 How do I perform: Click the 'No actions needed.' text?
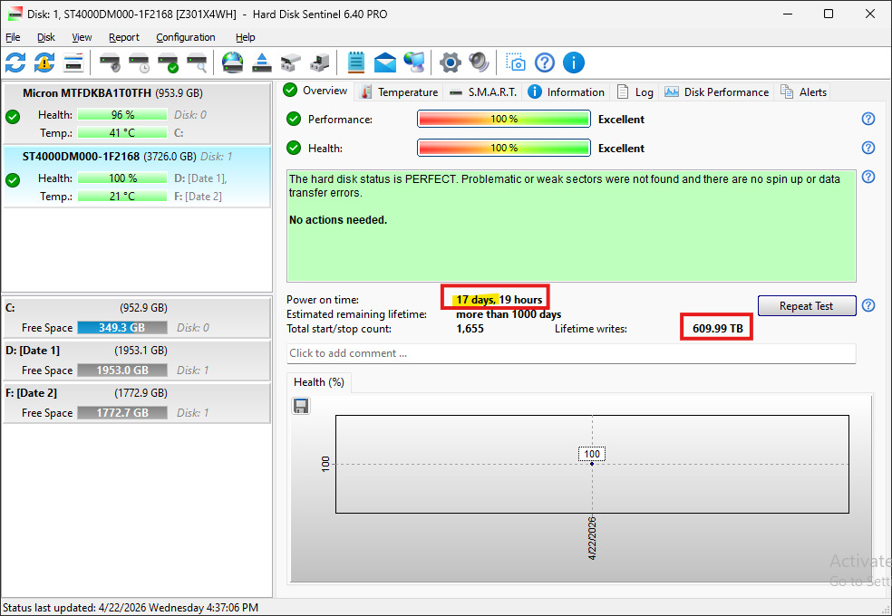(x=338, y=220)
